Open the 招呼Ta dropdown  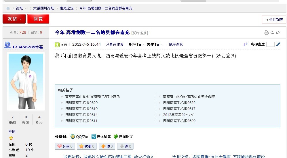[x=136, y=45]
